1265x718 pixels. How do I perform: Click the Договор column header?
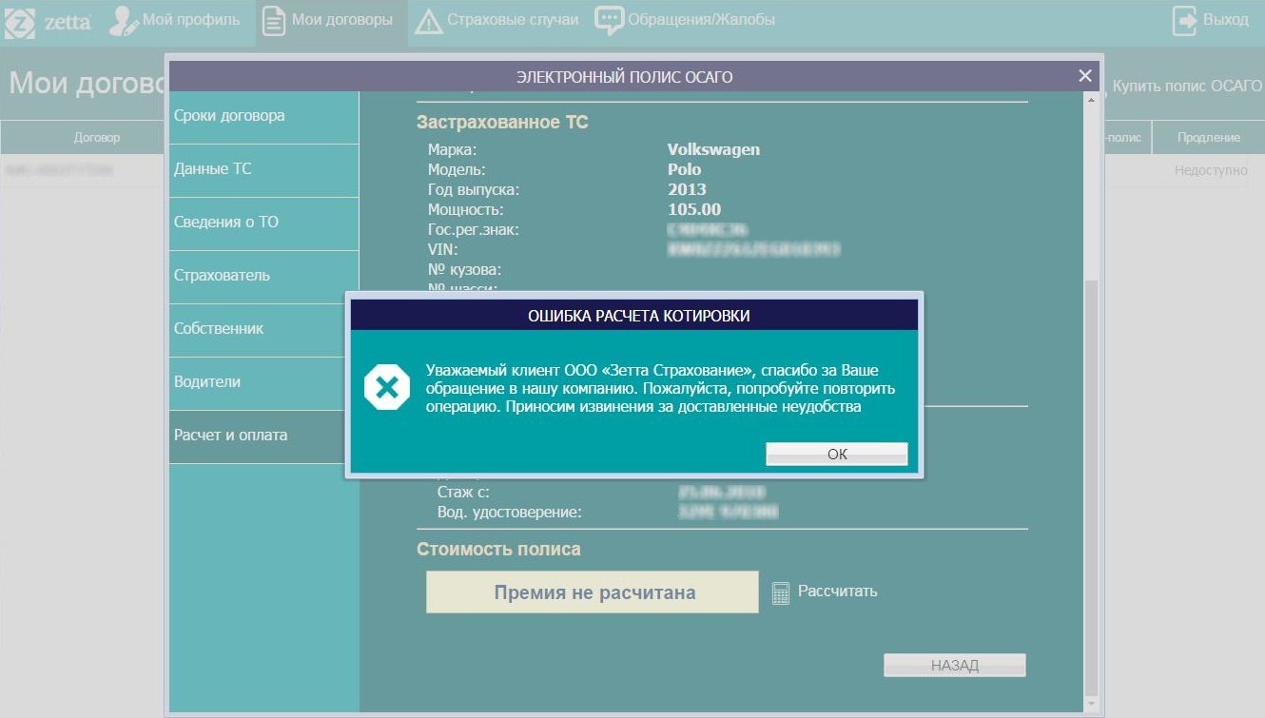97,138
